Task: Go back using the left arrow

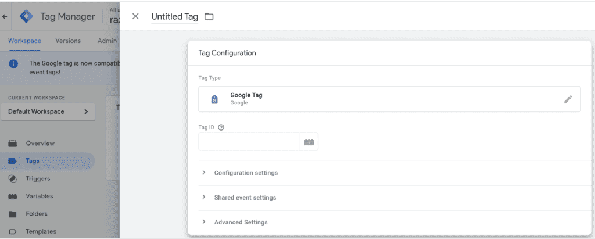Action: 5,17
